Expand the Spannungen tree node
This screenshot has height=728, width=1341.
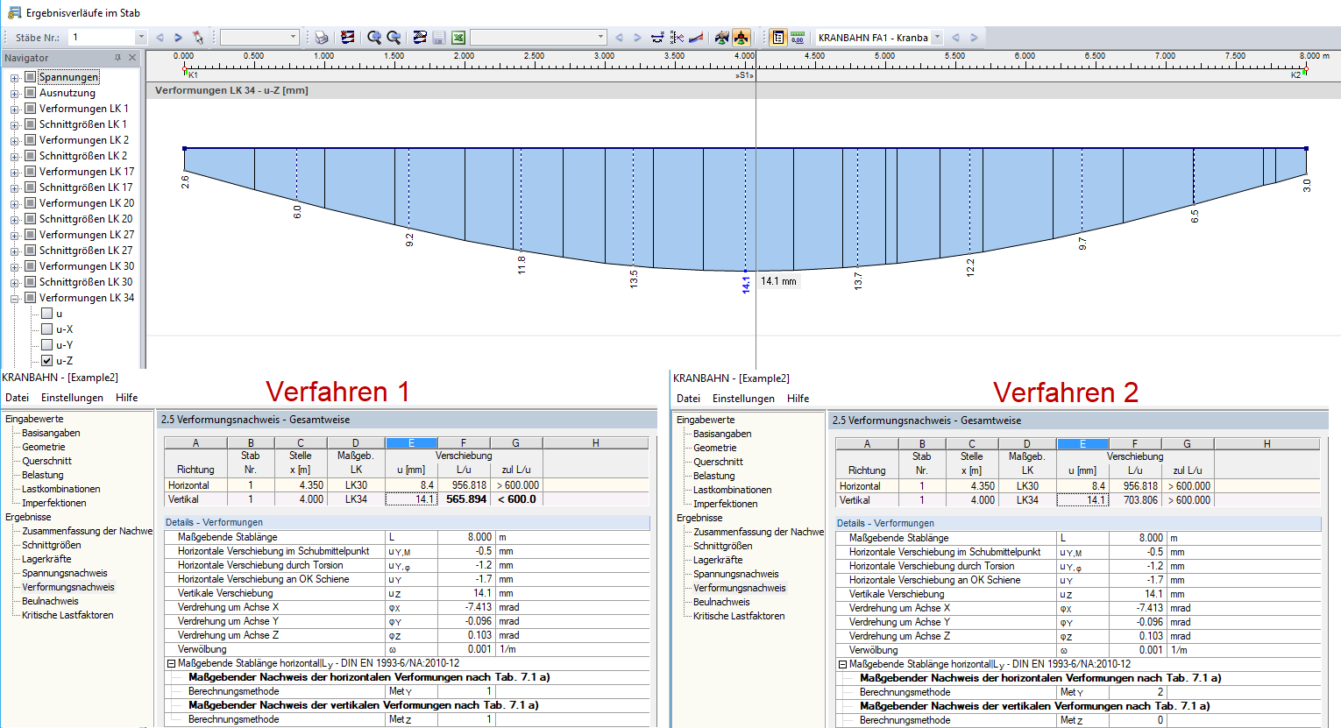coord(14,78)
